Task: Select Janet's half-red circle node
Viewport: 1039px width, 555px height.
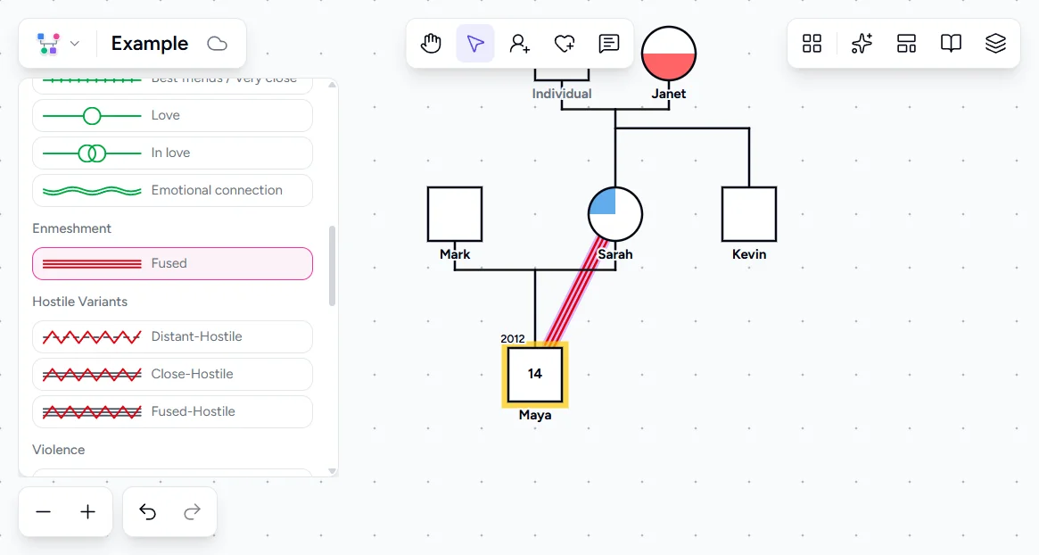Action: coord(669,54)
